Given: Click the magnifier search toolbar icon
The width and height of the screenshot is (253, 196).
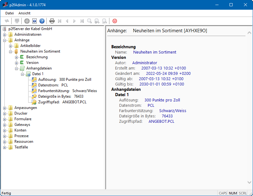Looking at the screenshot, I should click(x=90, y=21).
